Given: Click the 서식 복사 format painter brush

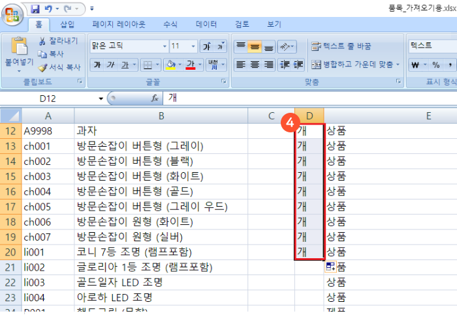Looking at the screenshot, I should click(x=43, y=67).
